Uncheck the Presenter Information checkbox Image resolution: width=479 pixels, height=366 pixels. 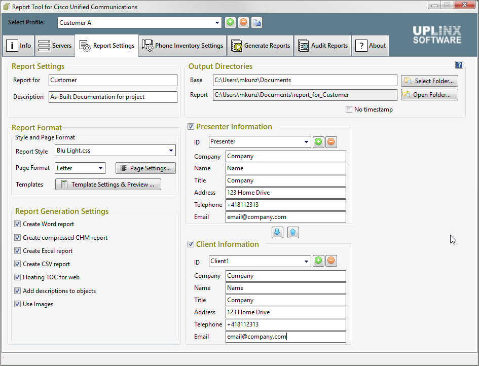pos(191,127)
